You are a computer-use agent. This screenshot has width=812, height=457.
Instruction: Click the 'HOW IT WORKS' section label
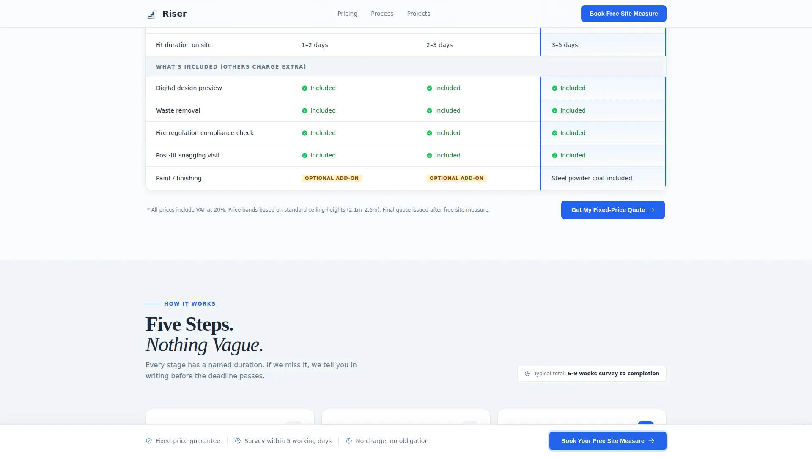click(x=190, y=304)
